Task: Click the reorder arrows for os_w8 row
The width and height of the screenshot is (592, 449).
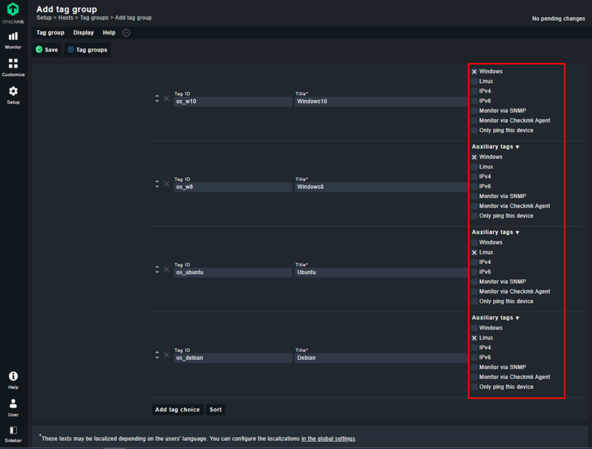Action: pos(157,184)
